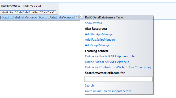The width and height of the screenshot is (176, 98).
Task: Focus the Search www.telerik.com input field
Action: coord(118,79)
